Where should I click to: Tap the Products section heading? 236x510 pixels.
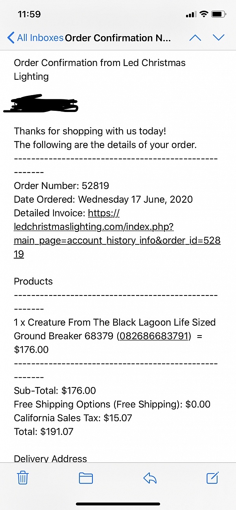33,281
